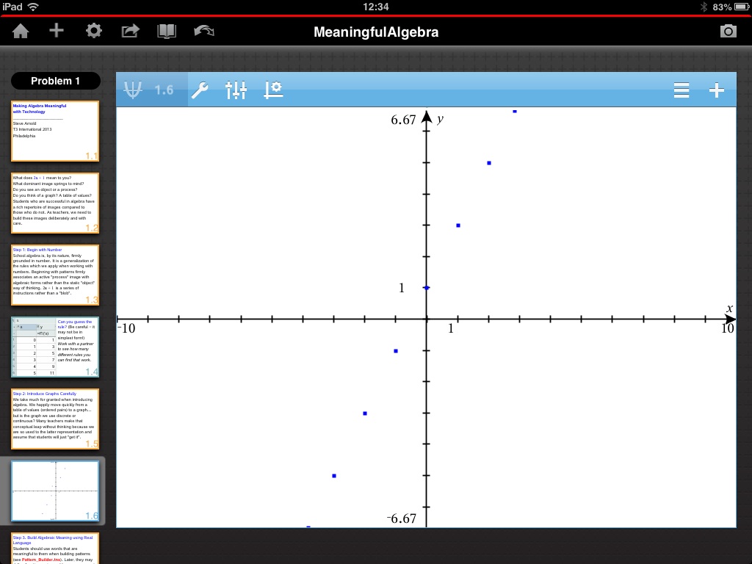Viewport: 752px width, 564px height.
Task: Open the book reference icon
Action: (167, 31)
